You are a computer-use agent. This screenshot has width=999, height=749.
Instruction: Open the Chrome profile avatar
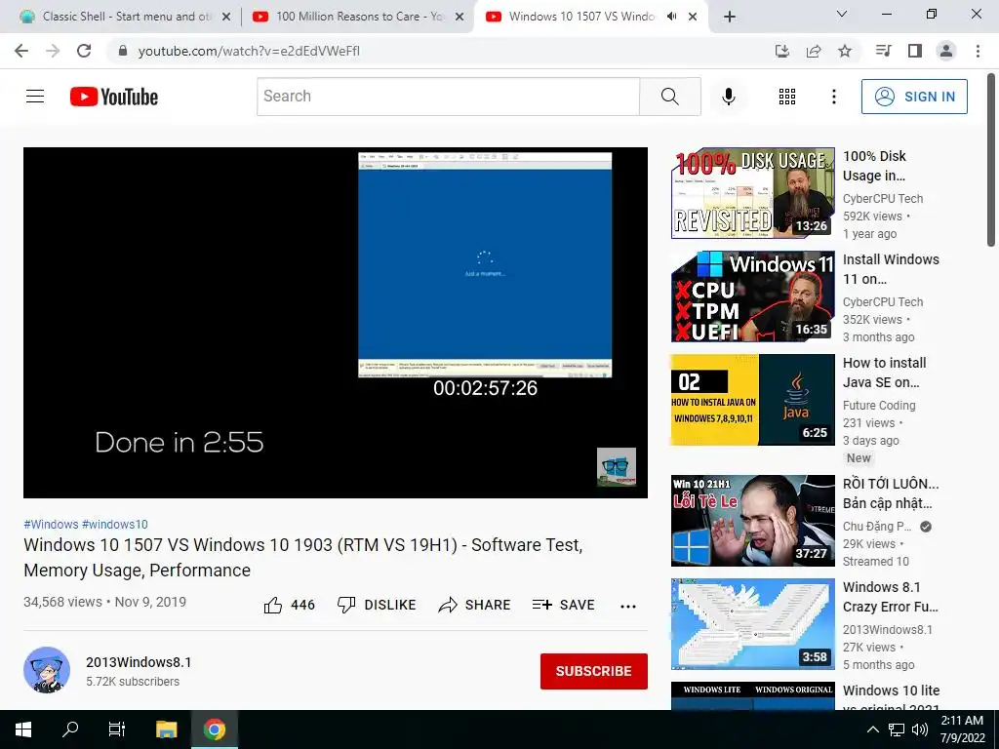pyautogui.click(x=946, y=51)
